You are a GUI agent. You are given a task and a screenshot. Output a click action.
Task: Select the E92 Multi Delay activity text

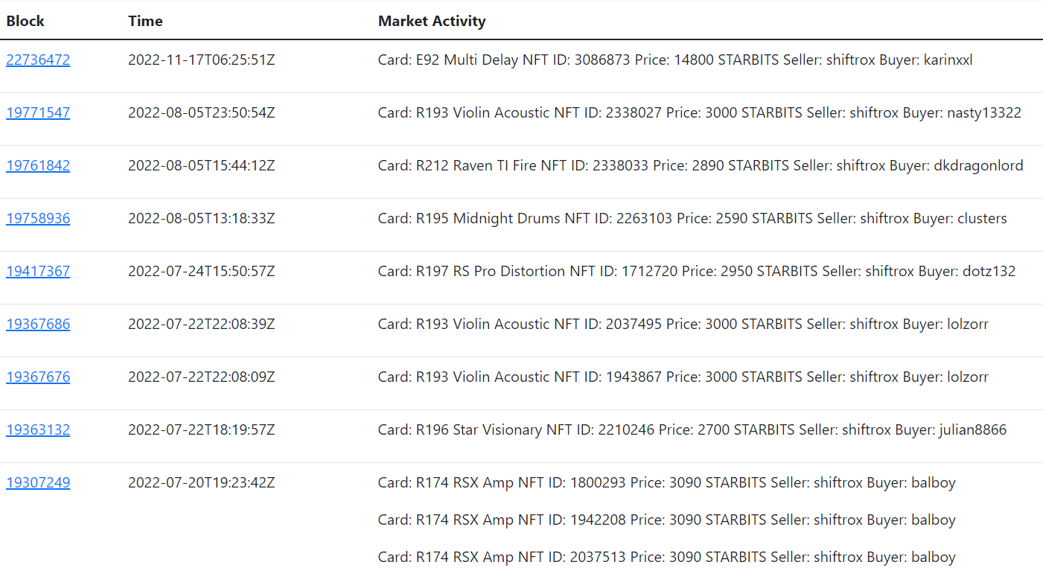tap(675, 60)
